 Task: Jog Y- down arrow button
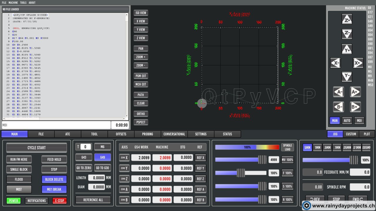click(347, 77)
